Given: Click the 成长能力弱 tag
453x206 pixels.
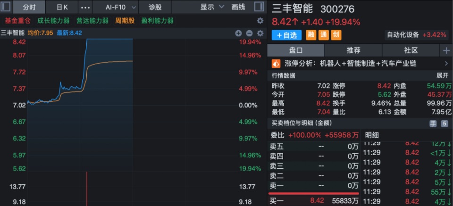Looking at the screenshot, I should click(x=53, y=21).
